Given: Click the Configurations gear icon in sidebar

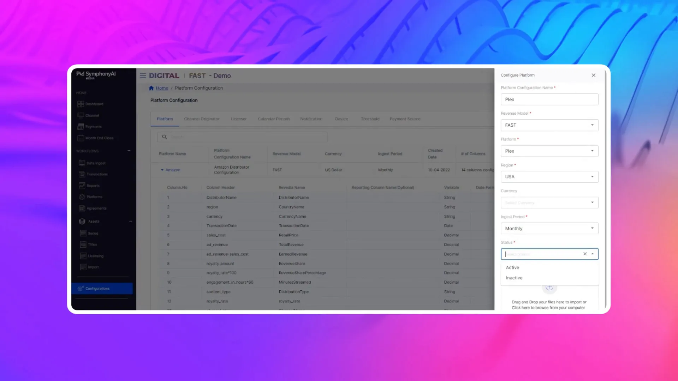Looking at the screenshot, I should pos(81,289).
